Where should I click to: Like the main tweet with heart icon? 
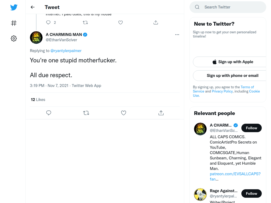tap(123, 113)
